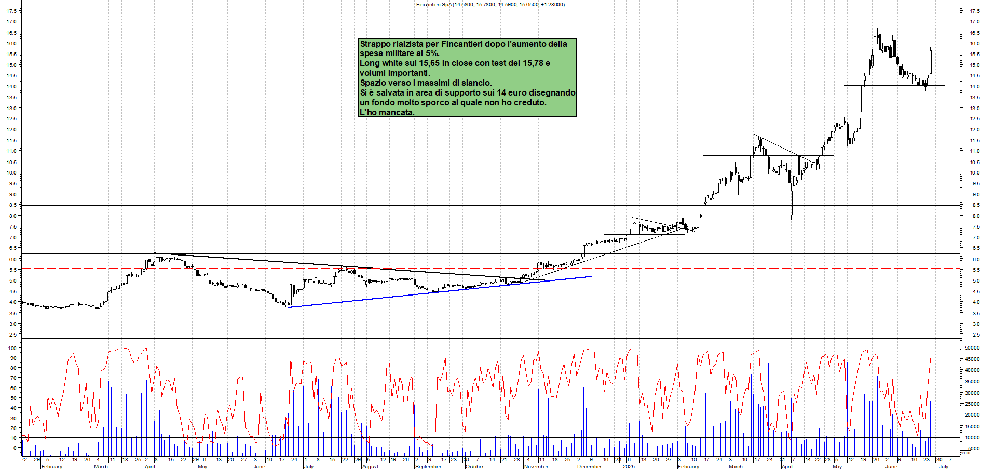The image size is (981, 469).
Task: Click the November label on time axis
Action: (536, 466)
